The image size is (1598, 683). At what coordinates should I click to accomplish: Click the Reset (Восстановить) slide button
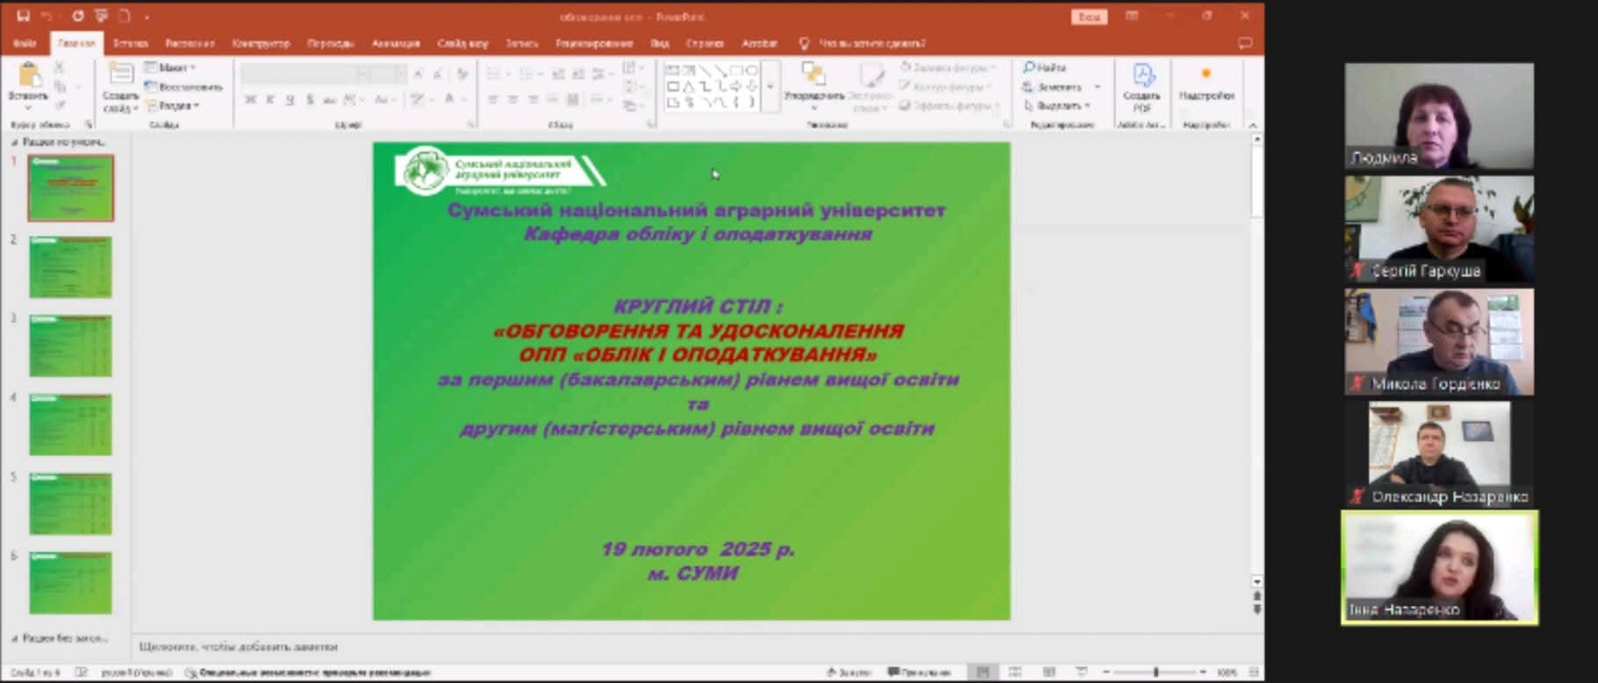[184, 87]
